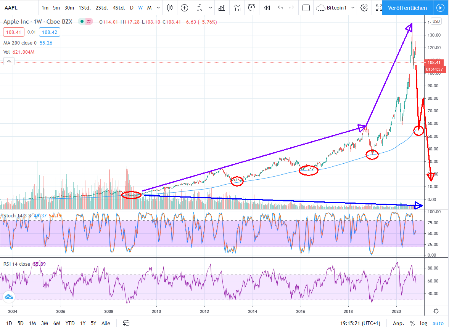
Task: Open the financials bar chart icon
Action: (221, 8)
